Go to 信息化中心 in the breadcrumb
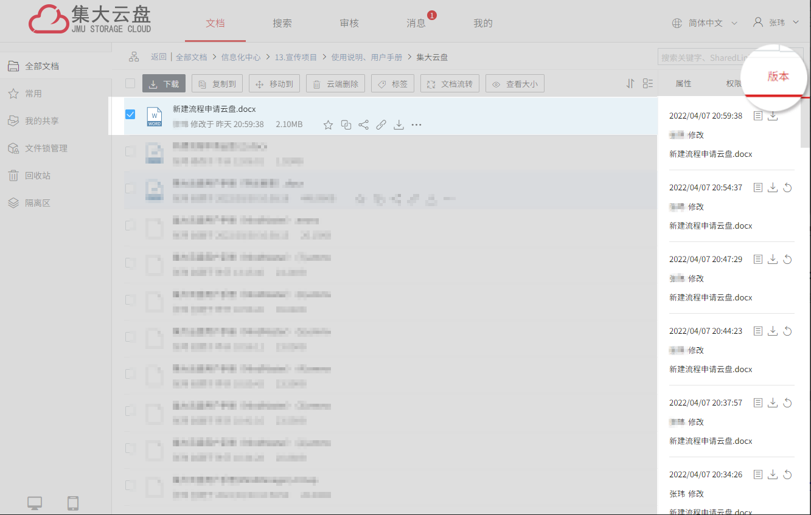Screen dimensions: 811x515 tap(241, 57)
